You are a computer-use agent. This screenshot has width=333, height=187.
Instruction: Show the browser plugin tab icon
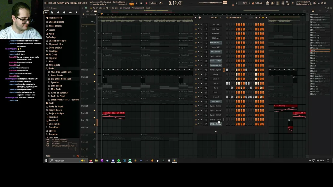point(58,12)
